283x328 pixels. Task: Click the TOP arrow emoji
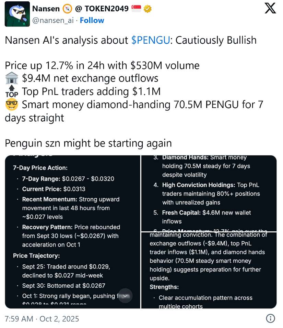12,92
